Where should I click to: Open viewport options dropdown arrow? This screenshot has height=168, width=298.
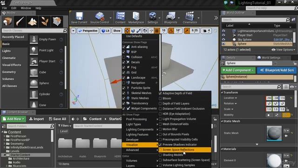coord(74,31)
